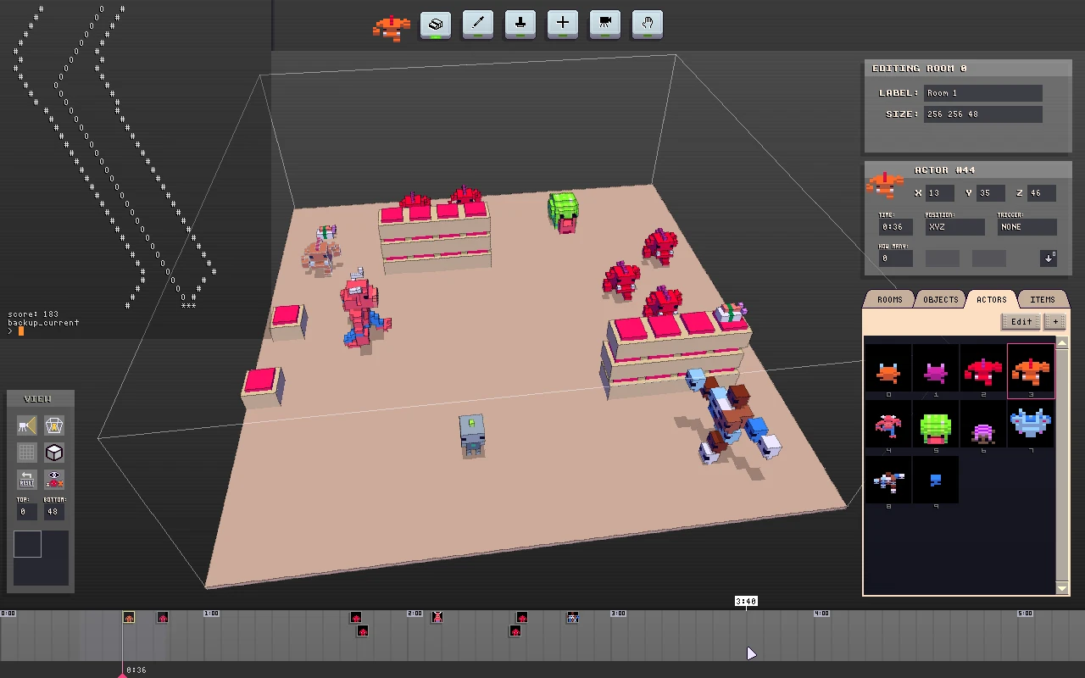The height and width of the screenshot is (678, 1085).
Task: Click the Room Label input field
Action: 982,93
